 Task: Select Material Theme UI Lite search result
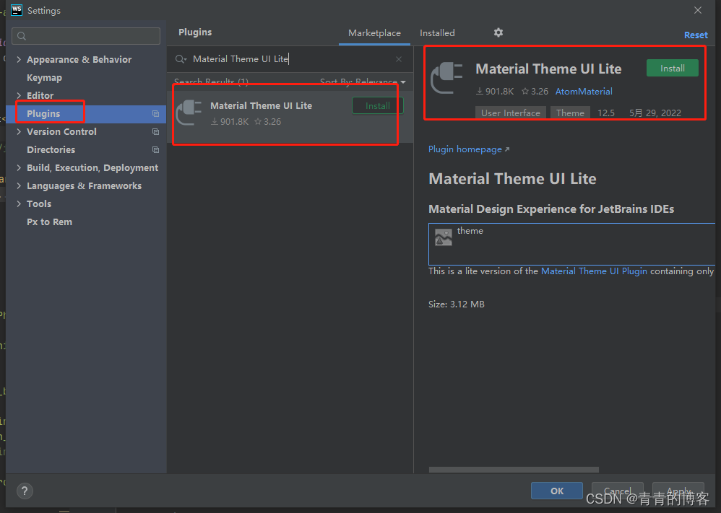coord(290,117)
